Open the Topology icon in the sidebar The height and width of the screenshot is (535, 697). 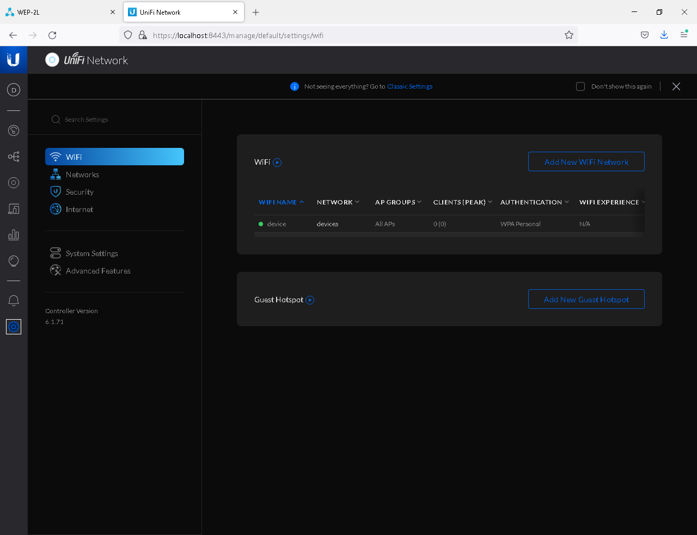pyautogui.click(x=14, y=157)
